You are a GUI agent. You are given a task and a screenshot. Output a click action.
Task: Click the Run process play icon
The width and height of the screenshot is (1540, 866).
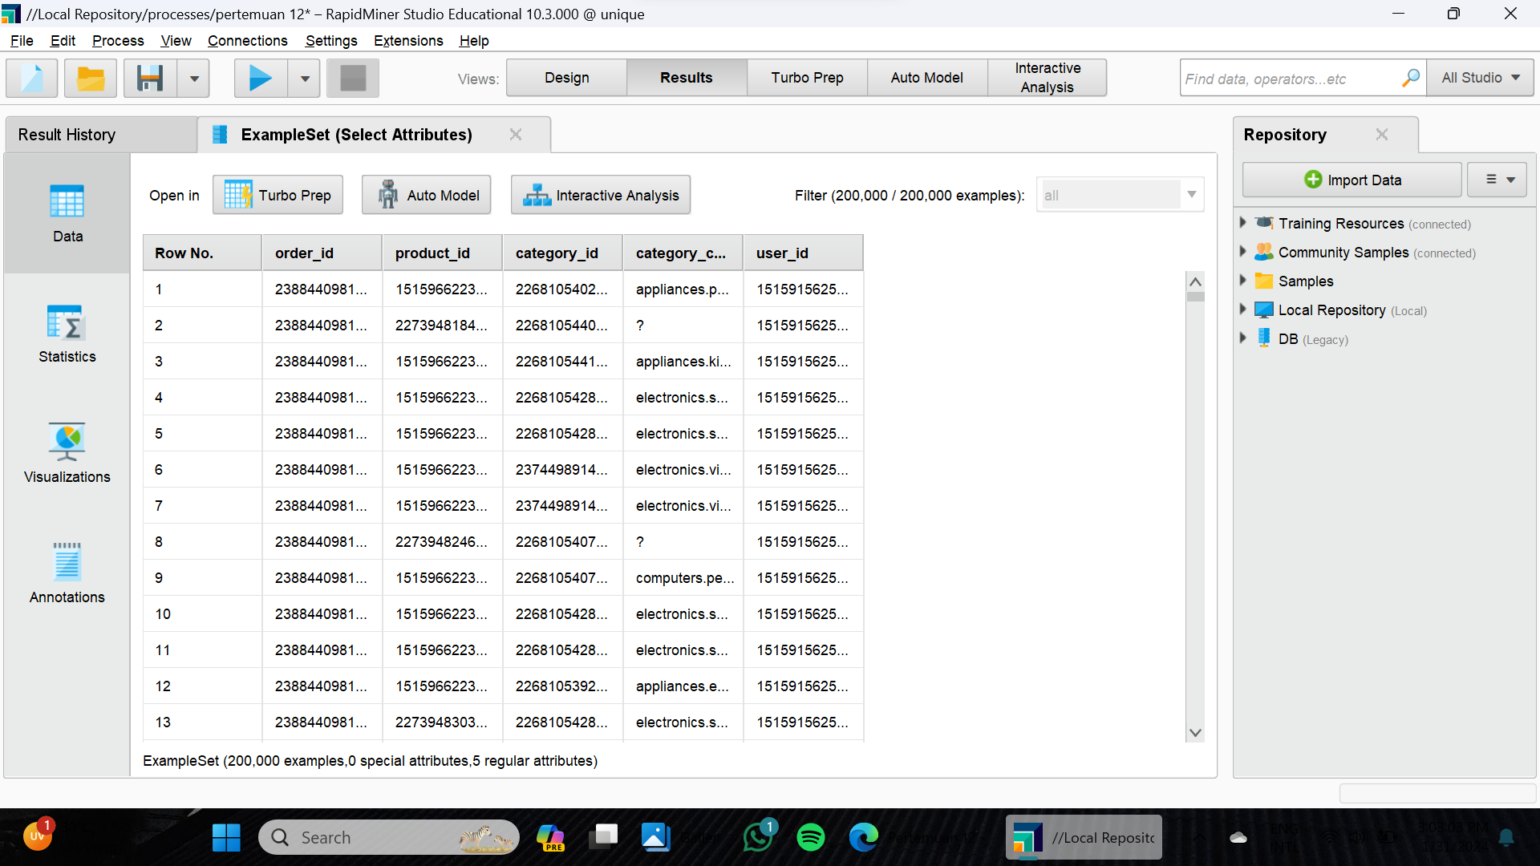point(260,79)
